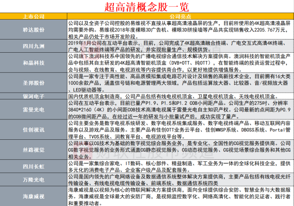Viewport: 294px width, 206px height.
Task: Click the company name 佳创视讯
Action: coord(34,130)
